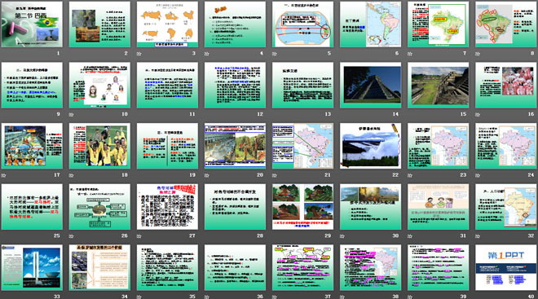
Task: Select slide 30 with three landscape photos
Action: tap(371, 207)
